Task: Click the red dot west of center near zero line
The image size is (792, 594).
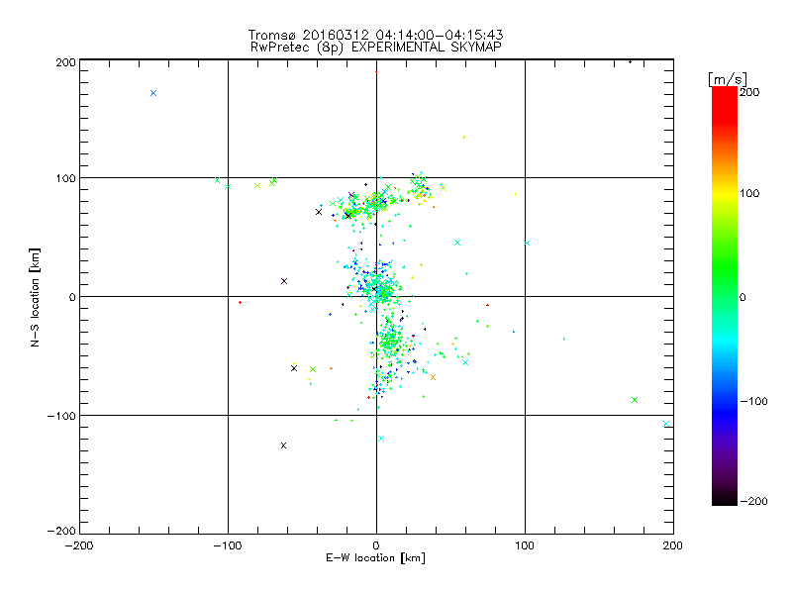Action: pyautogui.click(x=240, y=303)
